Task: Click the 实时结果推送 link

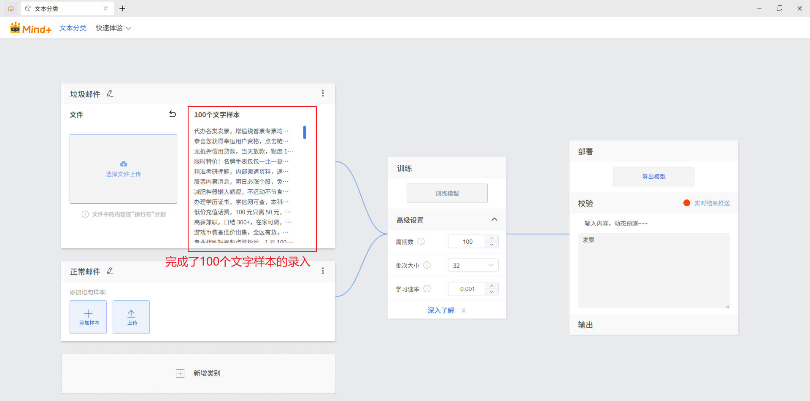Action: 712,203
